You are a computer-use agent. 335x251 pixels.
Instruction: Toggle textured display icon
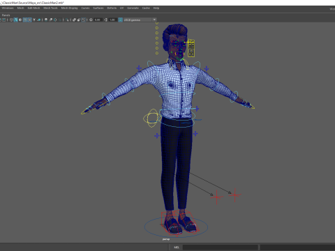point(29,20)
